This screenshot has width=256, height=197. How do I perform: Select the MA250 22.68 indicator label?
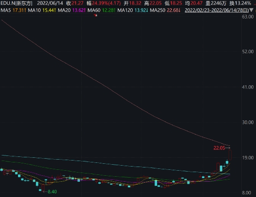coord(165,11)
